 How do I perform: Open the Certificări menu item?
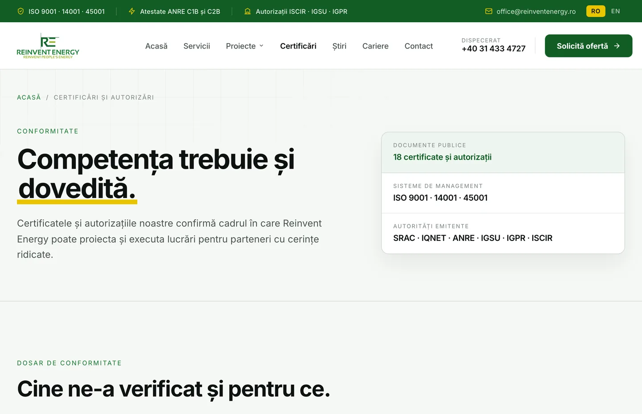pyautogui.click(x=298, y=46)
